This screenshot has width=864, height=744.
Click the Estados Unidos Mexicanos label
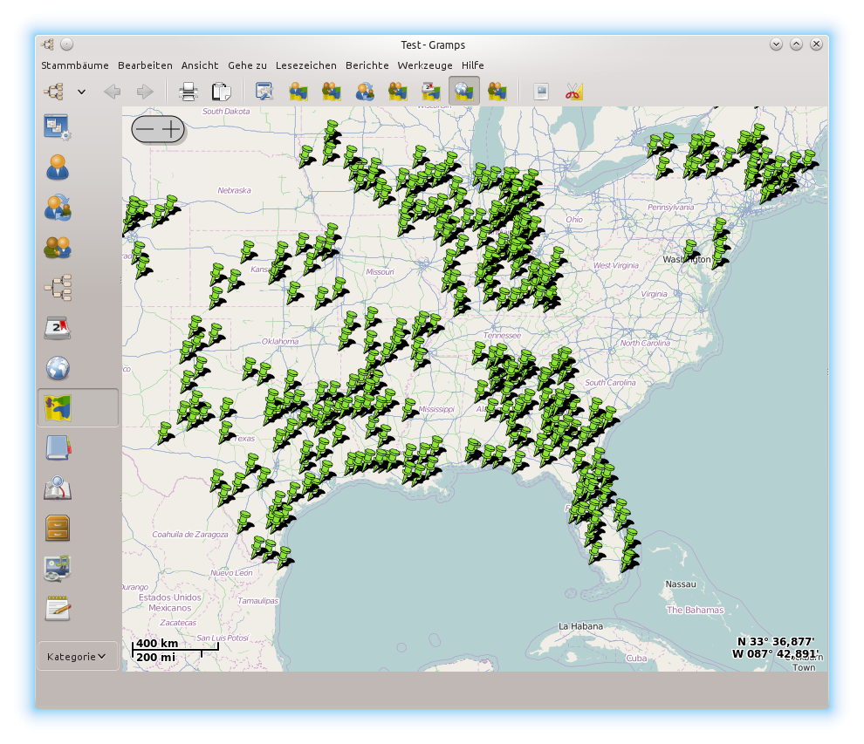(169, 603)
